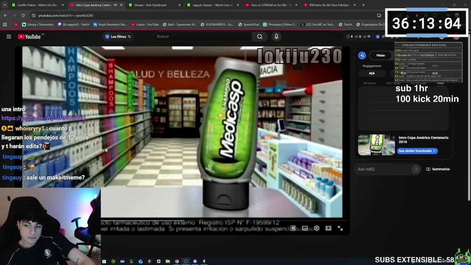The height and width of the screenshot is (265, 471).
Task: Switch to #39 Intro De Mc tab
Action: point(330,5)
